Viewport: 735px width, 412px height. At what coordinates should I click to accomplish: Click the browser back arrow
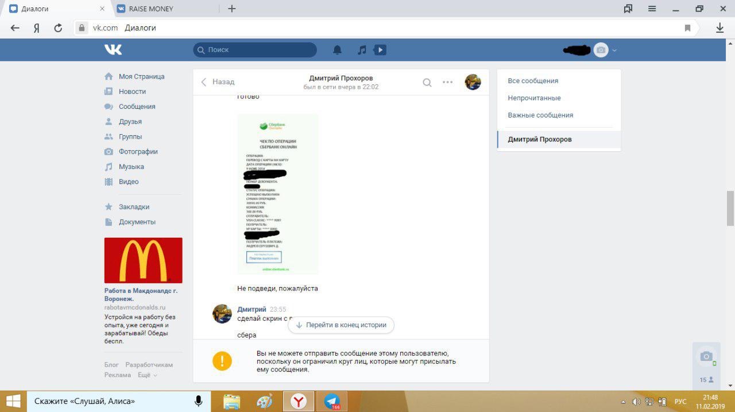pos(15,28)
